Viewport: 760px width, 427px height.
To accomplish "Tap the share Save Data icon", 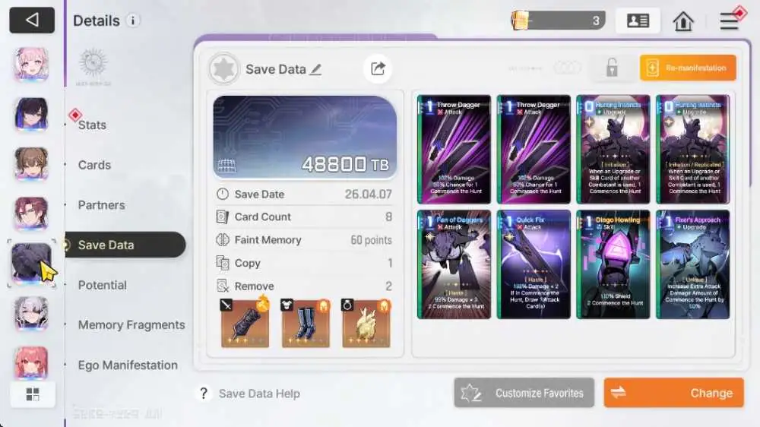I will click(378, 69).
